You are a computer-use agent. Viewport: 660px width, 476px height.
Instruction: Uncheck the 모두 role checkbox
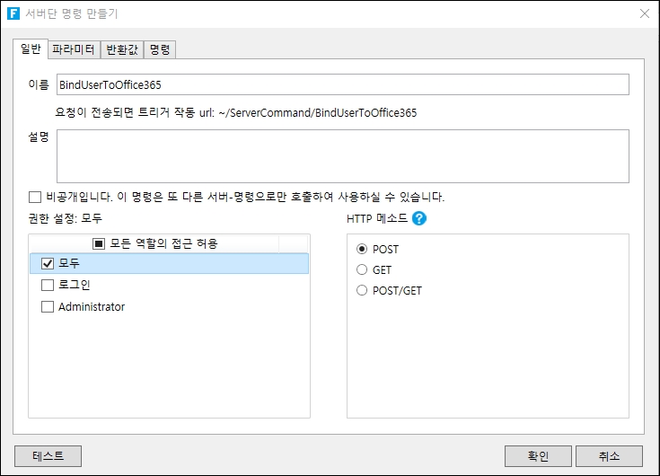click(x=48, y=263)
